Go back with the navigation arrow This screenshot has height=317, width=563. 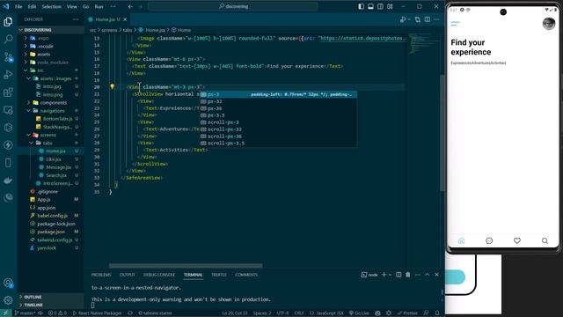pyautogui.click(x=130, y=6)
